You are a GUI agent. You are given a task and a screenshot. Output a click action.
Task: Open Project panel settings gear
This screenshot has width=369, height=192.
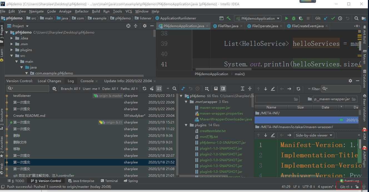[144, 26]
